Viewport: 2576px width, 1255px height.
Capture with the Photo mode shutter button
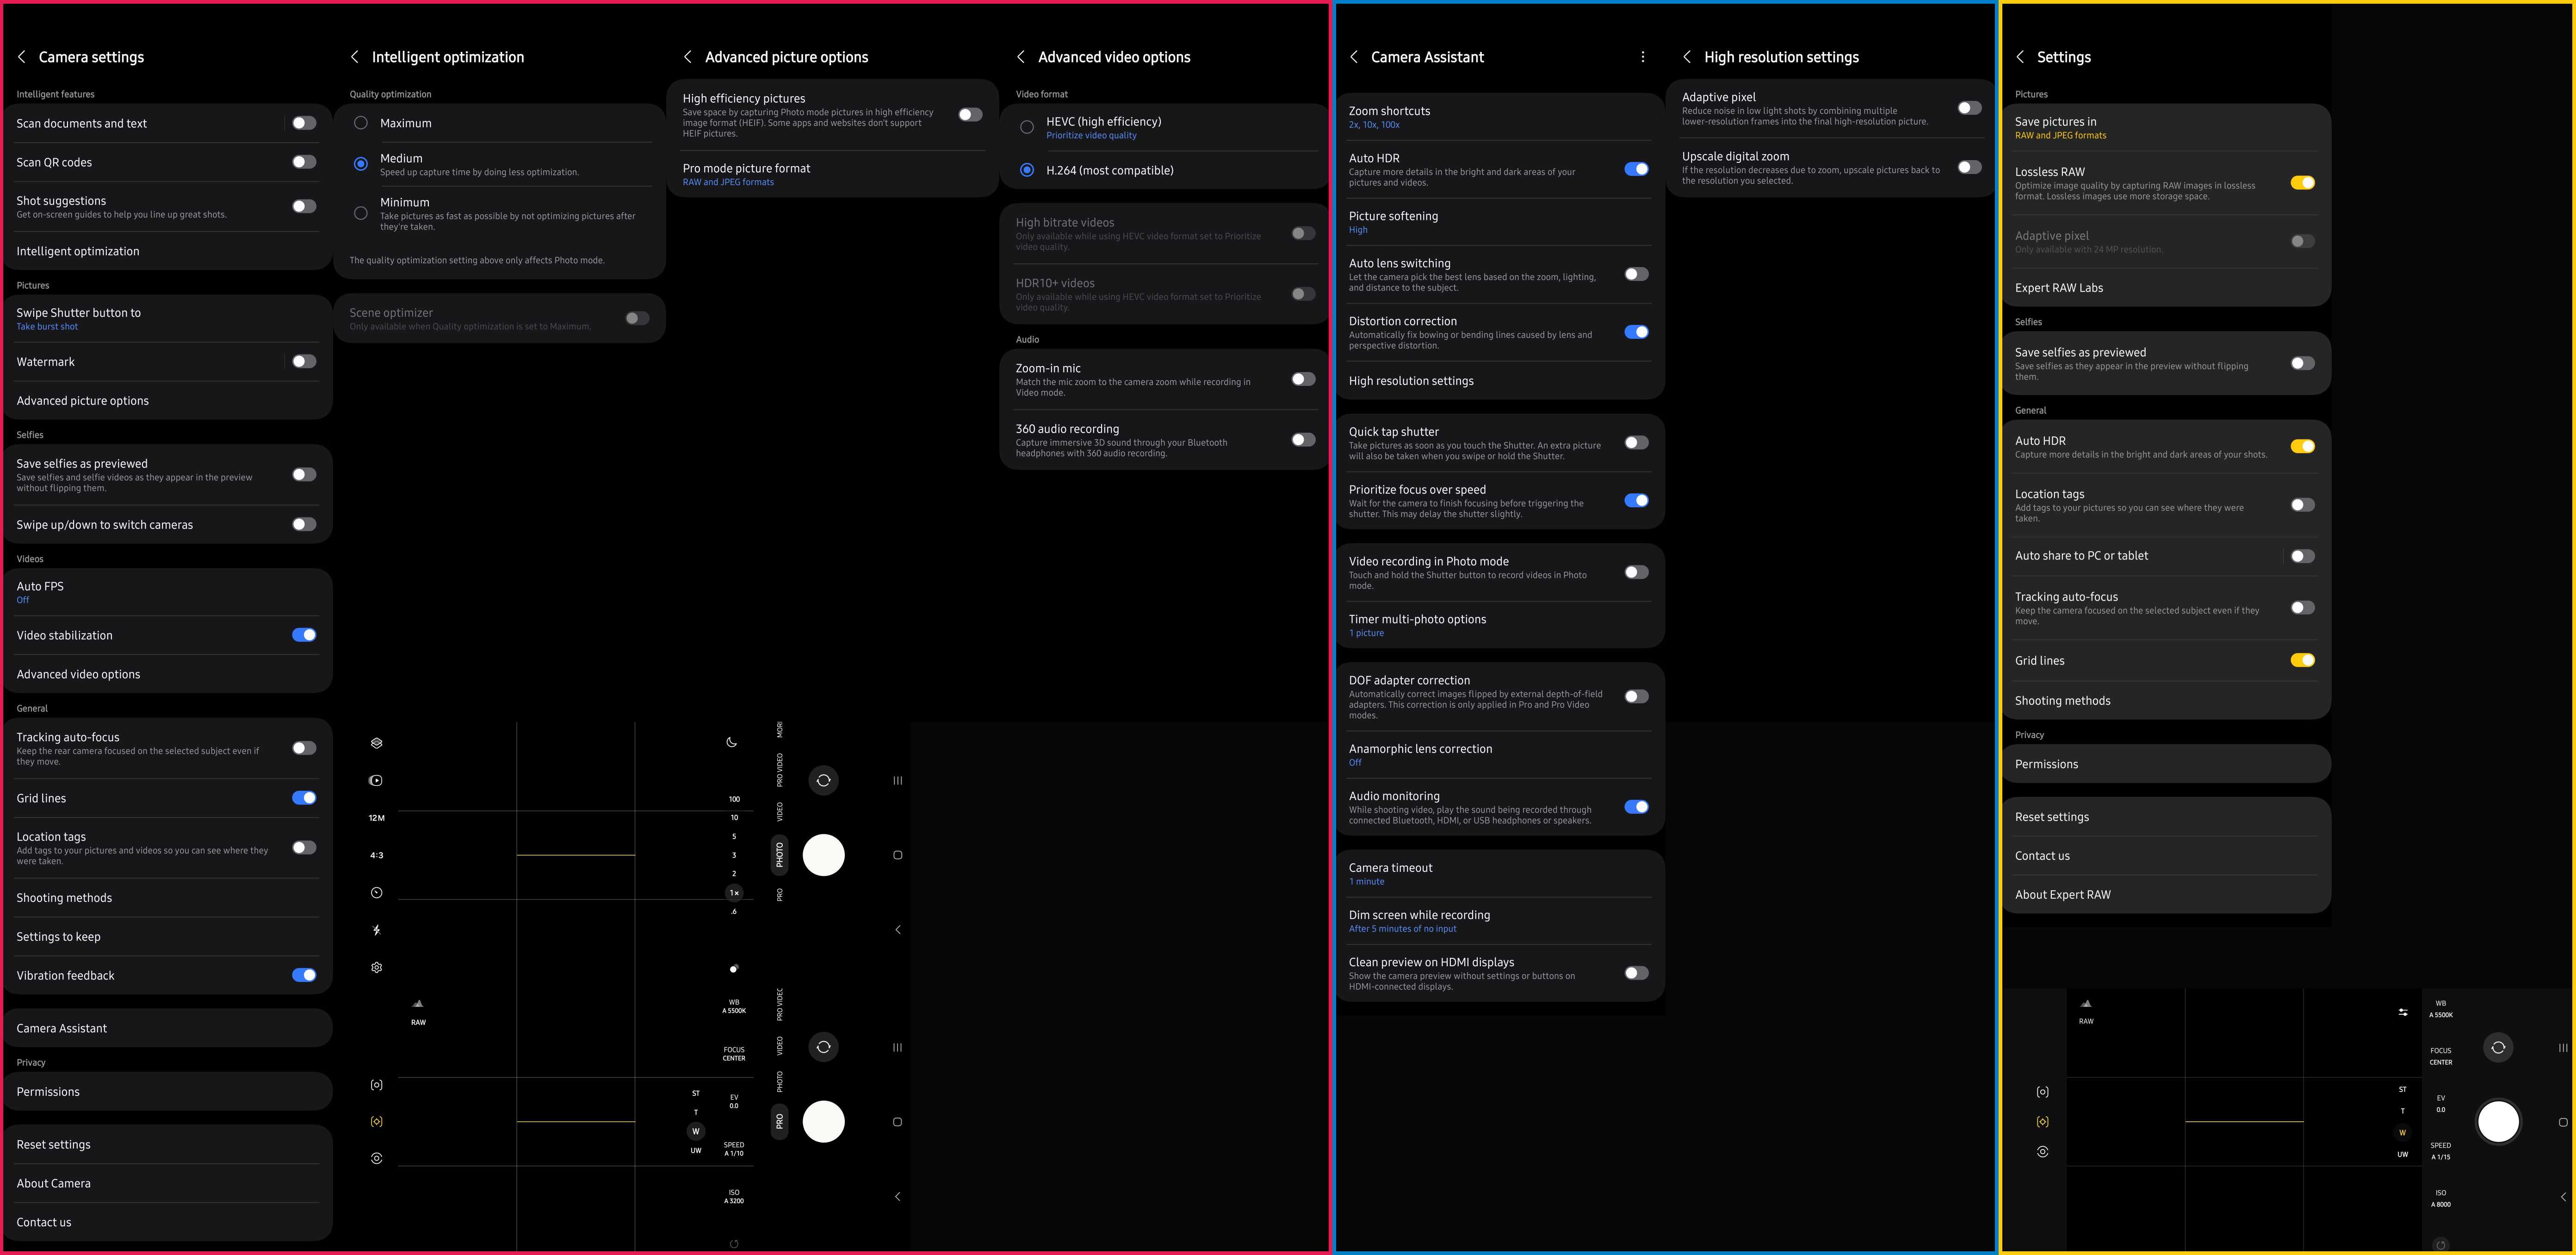click(x=824, y=855)
